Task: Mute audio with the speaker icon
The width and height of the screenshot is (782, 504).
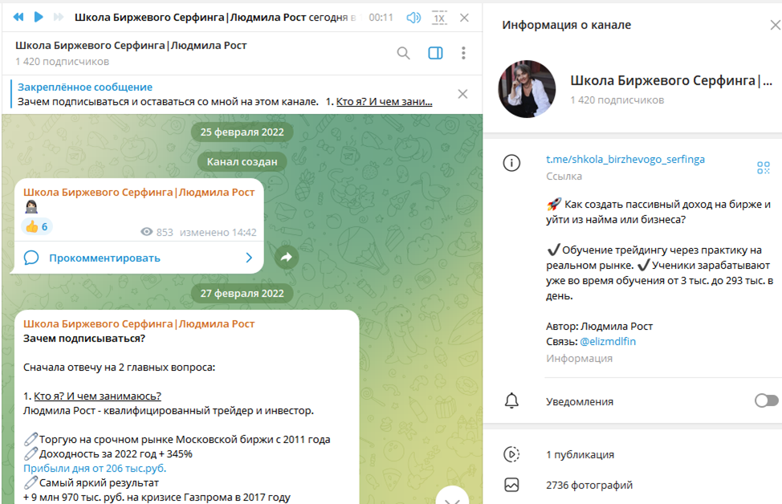Action: point(413,18)
